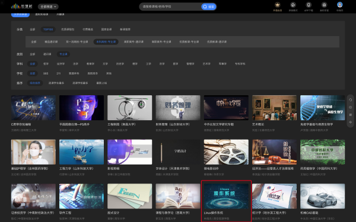Viewport: 356px width, 222px height.
Task: Filter discipline by 法学
Action: pos(75,64)
